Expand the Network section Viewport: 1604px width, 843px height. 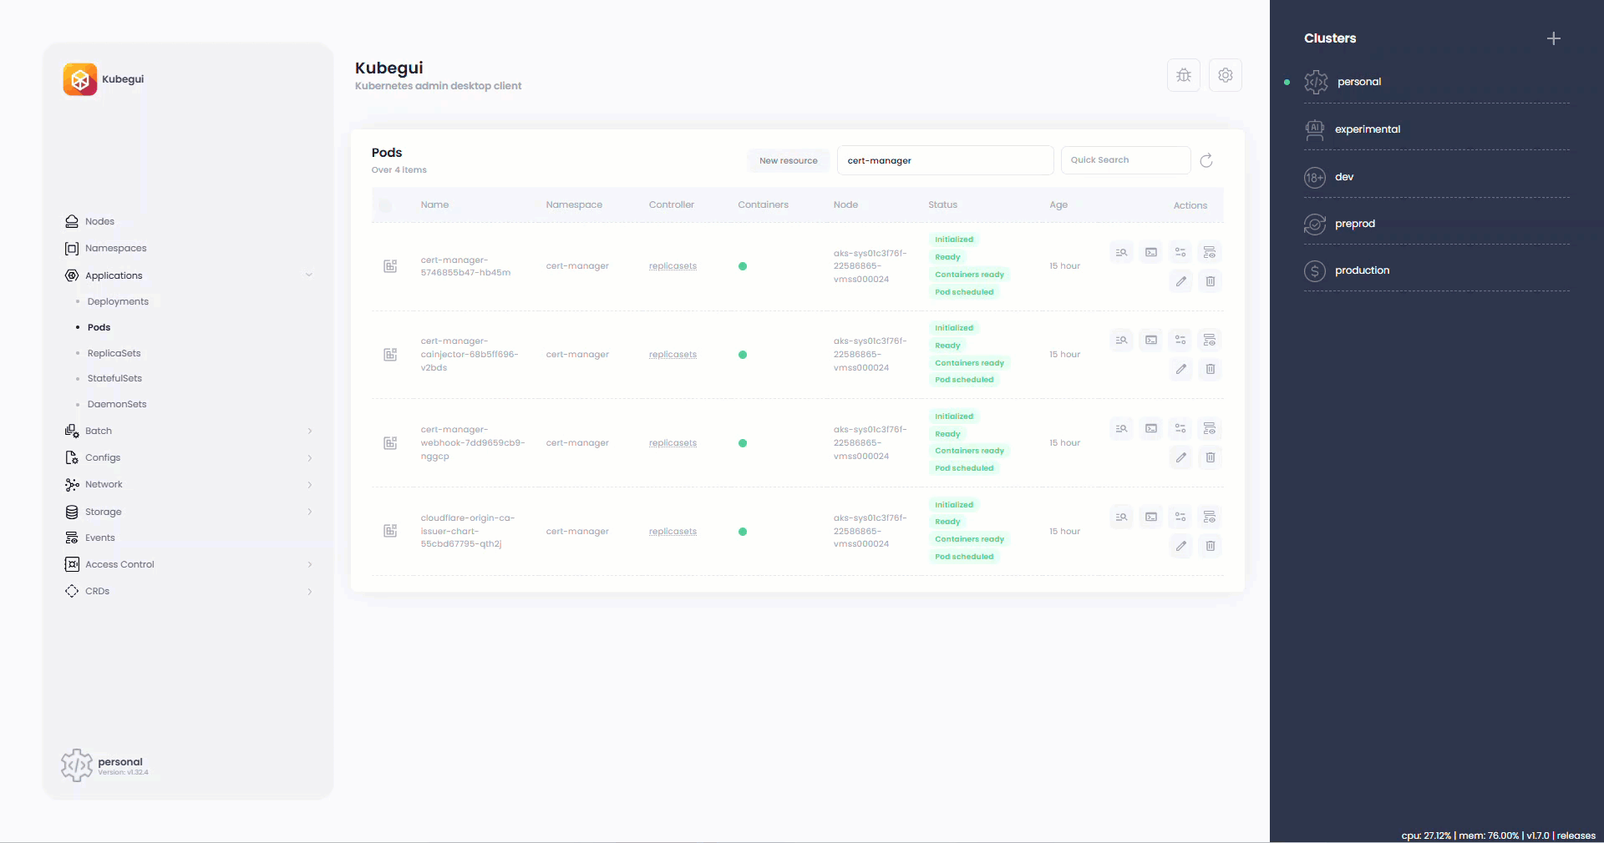[x=309, y=485]
